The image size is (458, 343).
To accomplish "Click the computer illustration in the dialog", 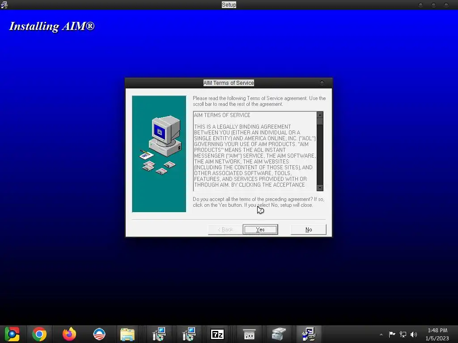I will pos(161,145).
